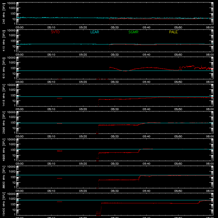
Task: Click the 100 tick label on 15400 MHz axis
Action: point(13,204)
